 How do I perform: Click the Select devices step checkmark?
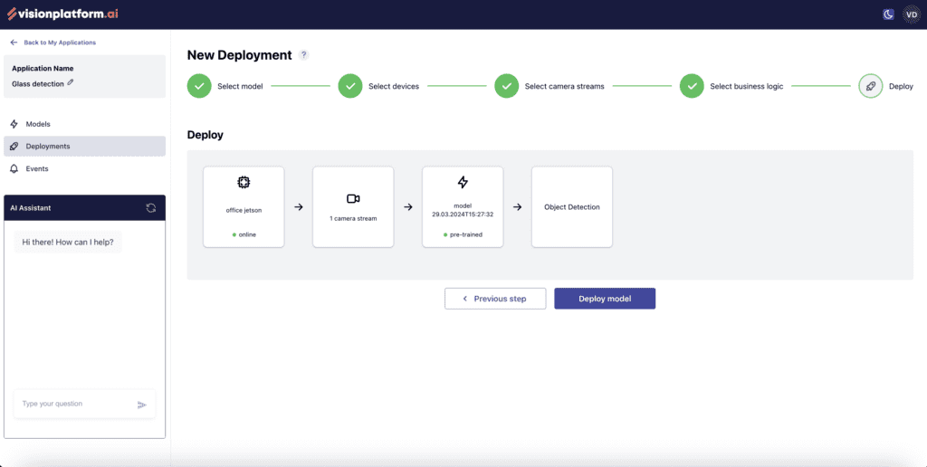350,86
